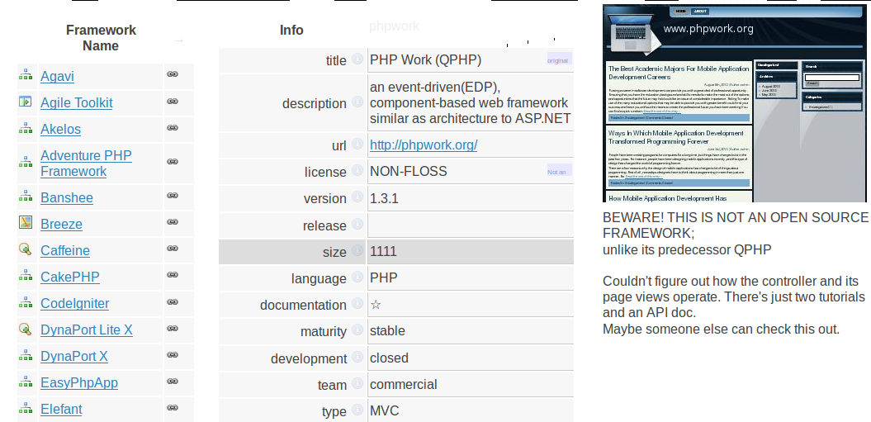
Task: Click the phpwork.org website screenshot thumbnail
Action: pos(734,103)
